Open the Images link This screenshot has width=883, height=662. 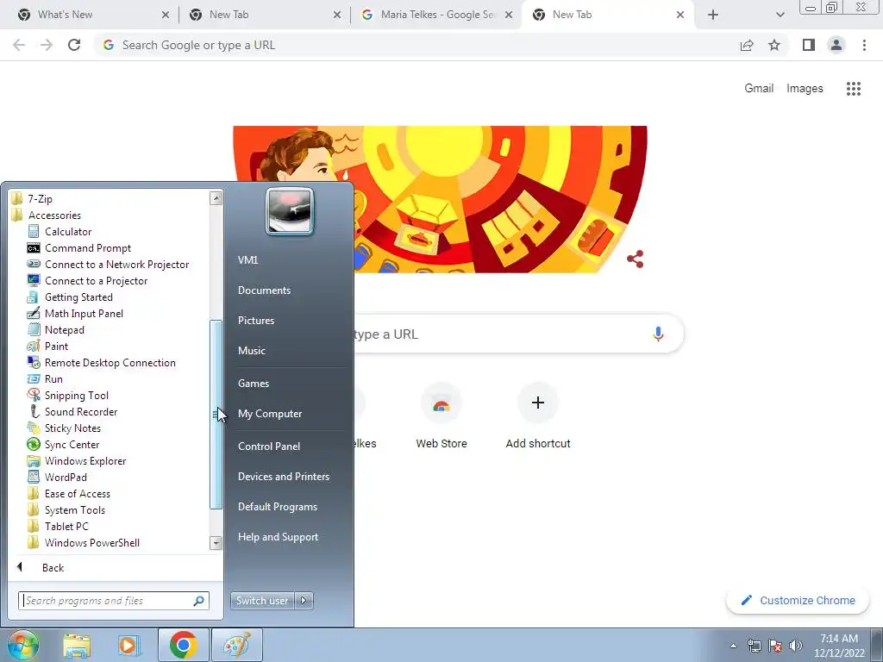(805, 89)
